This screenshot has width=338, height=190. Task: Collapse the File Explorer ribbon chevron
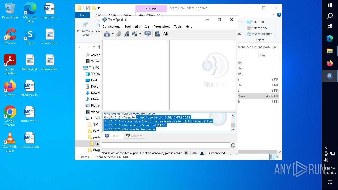click(273, 15)
